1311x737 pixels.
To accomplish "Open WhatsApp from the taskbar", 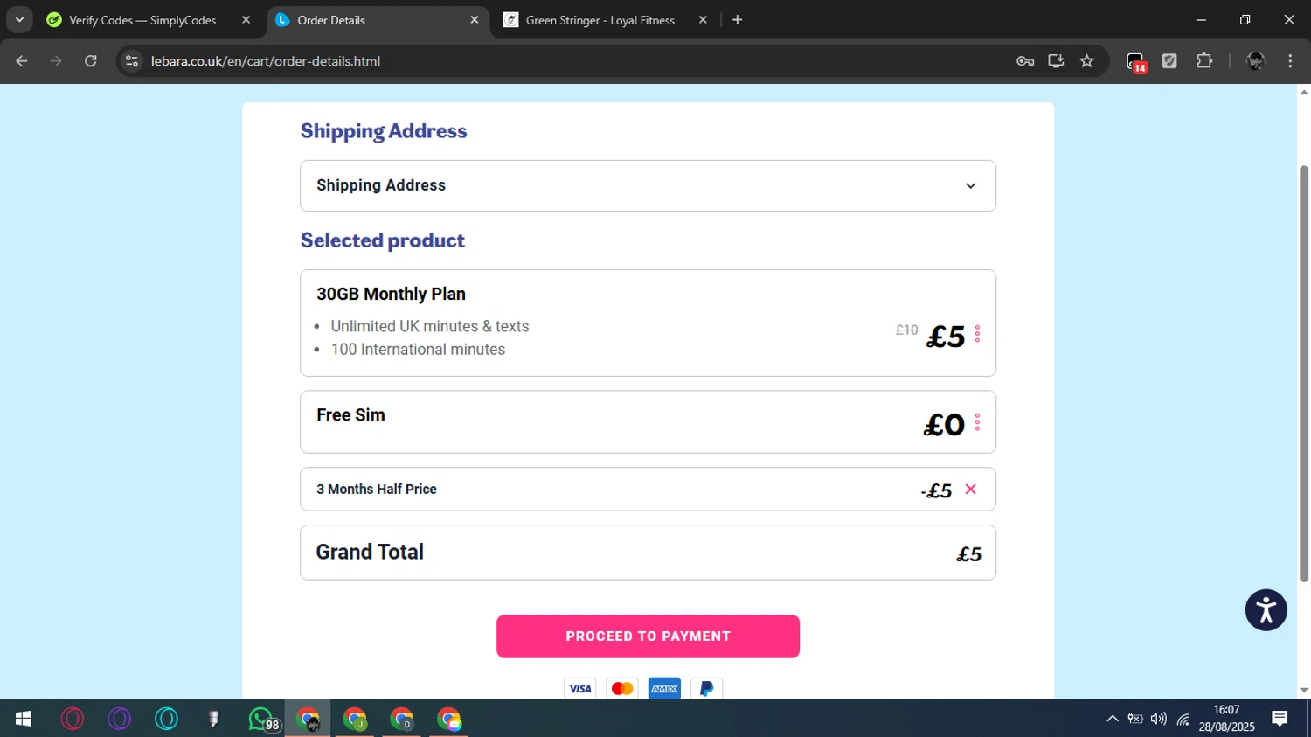I will tap(260, 719).
